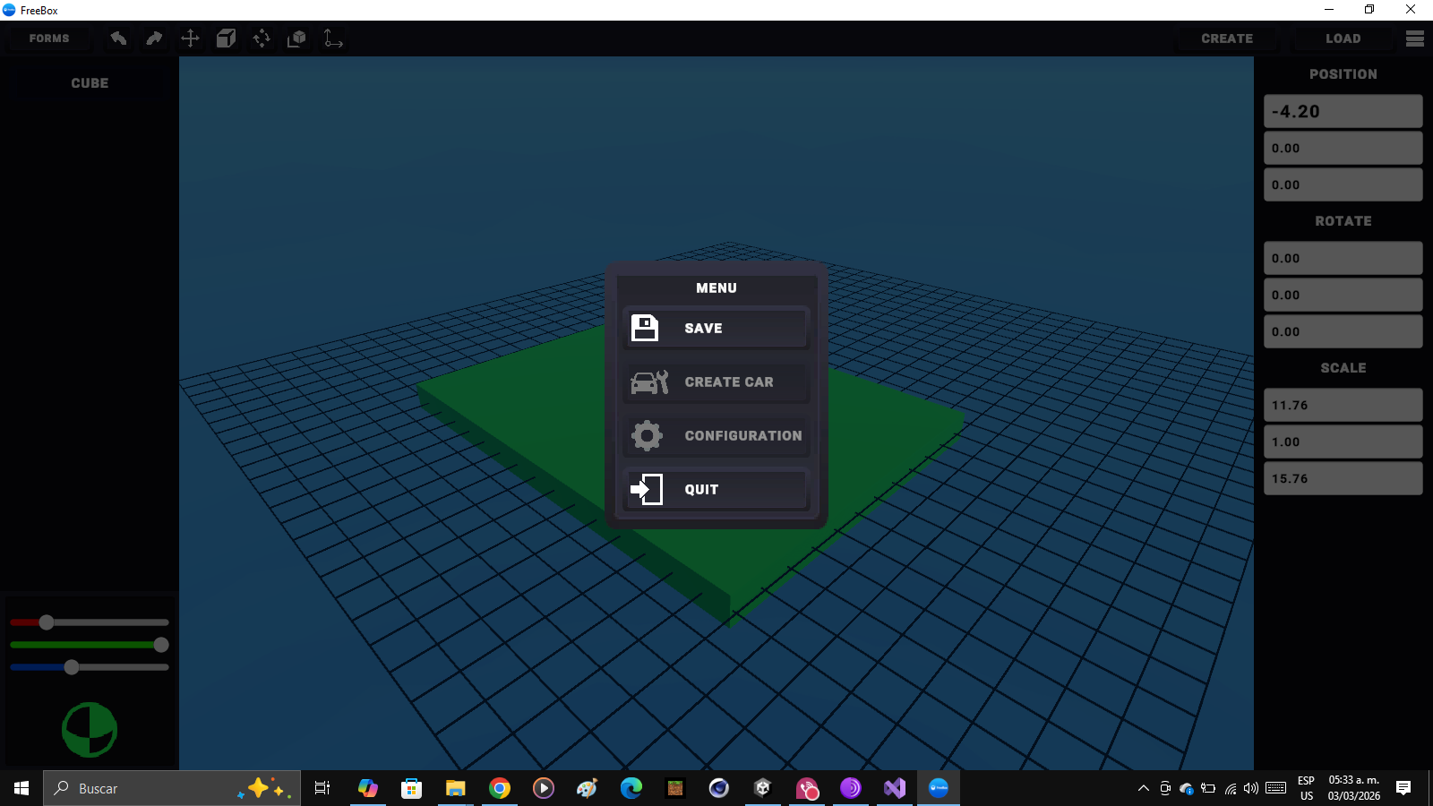Click the undo arrow icon

click(118, 39)
